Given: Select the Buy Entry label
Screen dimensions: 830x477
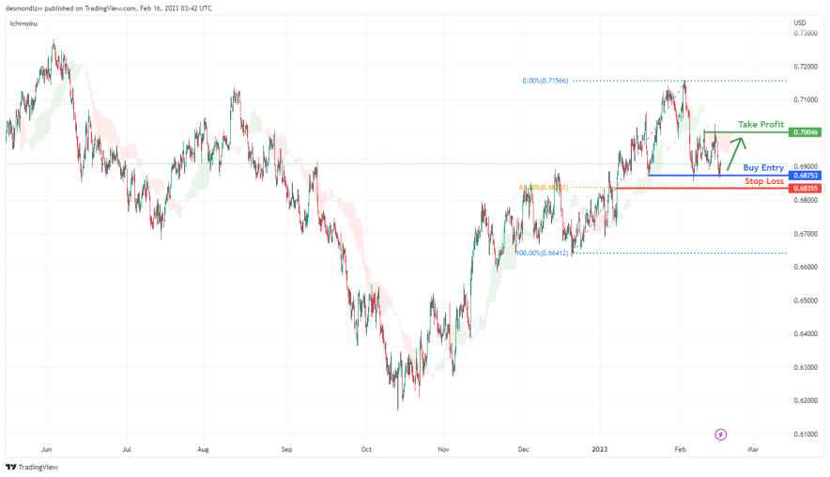Looking at the screenshot, I should click(763, 168).
